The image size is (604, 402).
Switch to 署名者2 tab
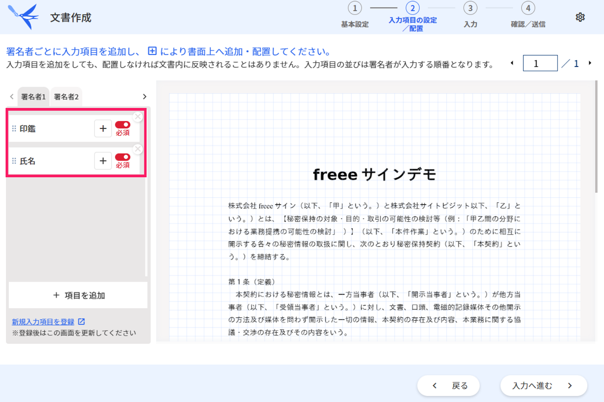pyautogui.click(x=66, y=97)
